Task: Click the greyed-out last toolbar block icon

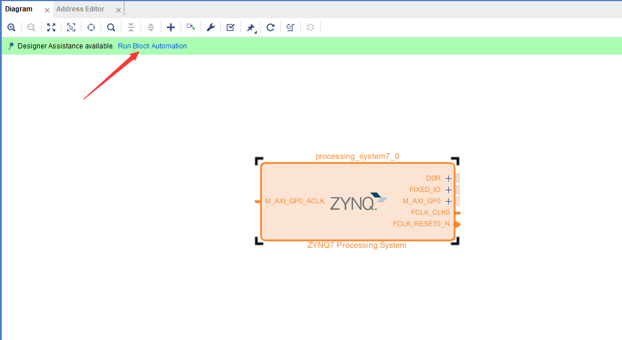Action: point(310,27)
